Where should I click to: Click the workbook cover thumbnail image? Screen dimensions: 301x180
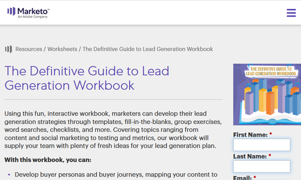pos(267,94)
